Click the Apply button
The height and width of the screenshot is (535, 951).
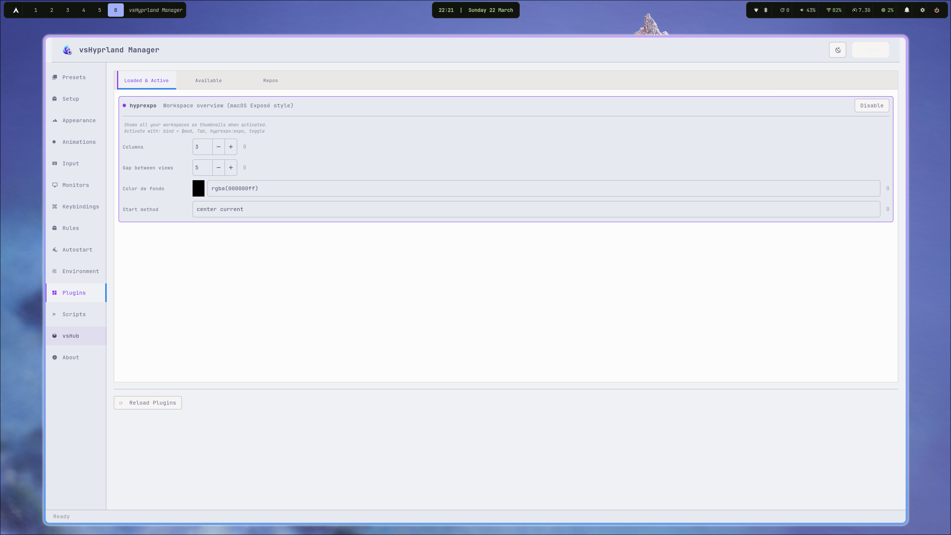point(871,50)
